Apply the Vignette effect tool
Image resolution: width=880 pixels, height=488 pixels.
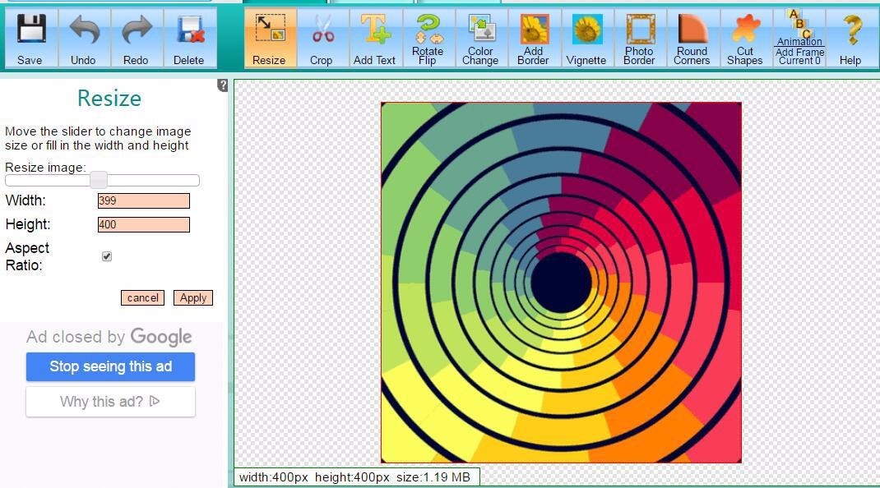point(586,38)
